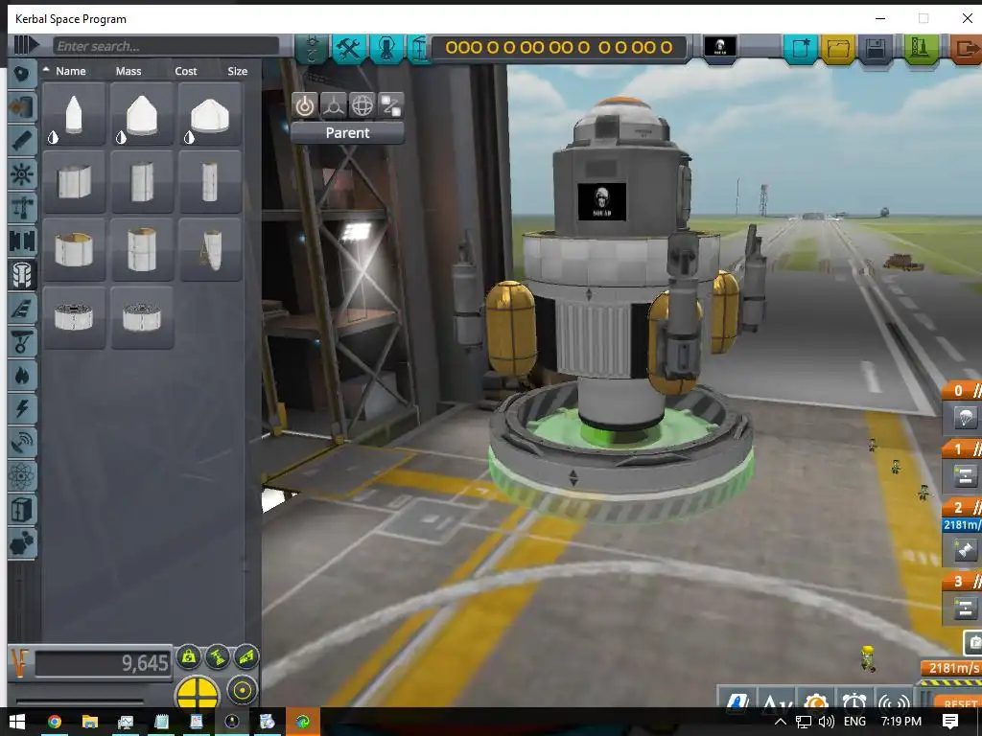Screen dimensions: 982x736
Task: Save craft with the floppy disk icon
Action: (876, 48)
